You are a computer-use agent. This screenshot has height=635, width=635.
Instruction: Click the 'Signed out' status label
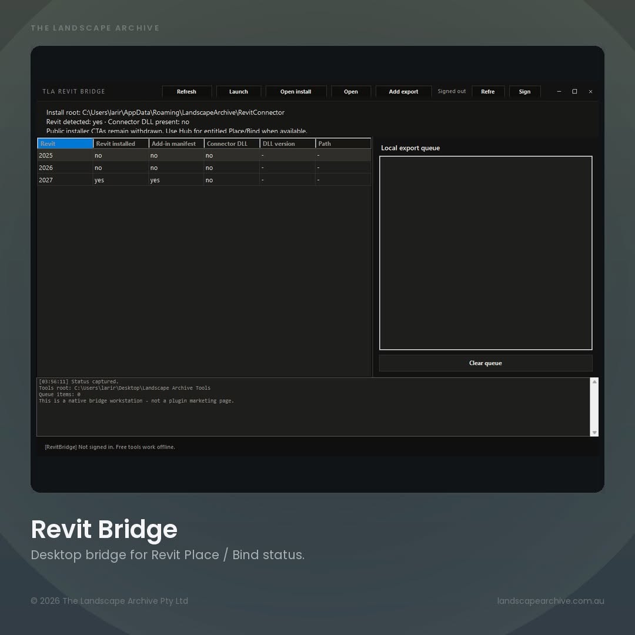point(452,92)
